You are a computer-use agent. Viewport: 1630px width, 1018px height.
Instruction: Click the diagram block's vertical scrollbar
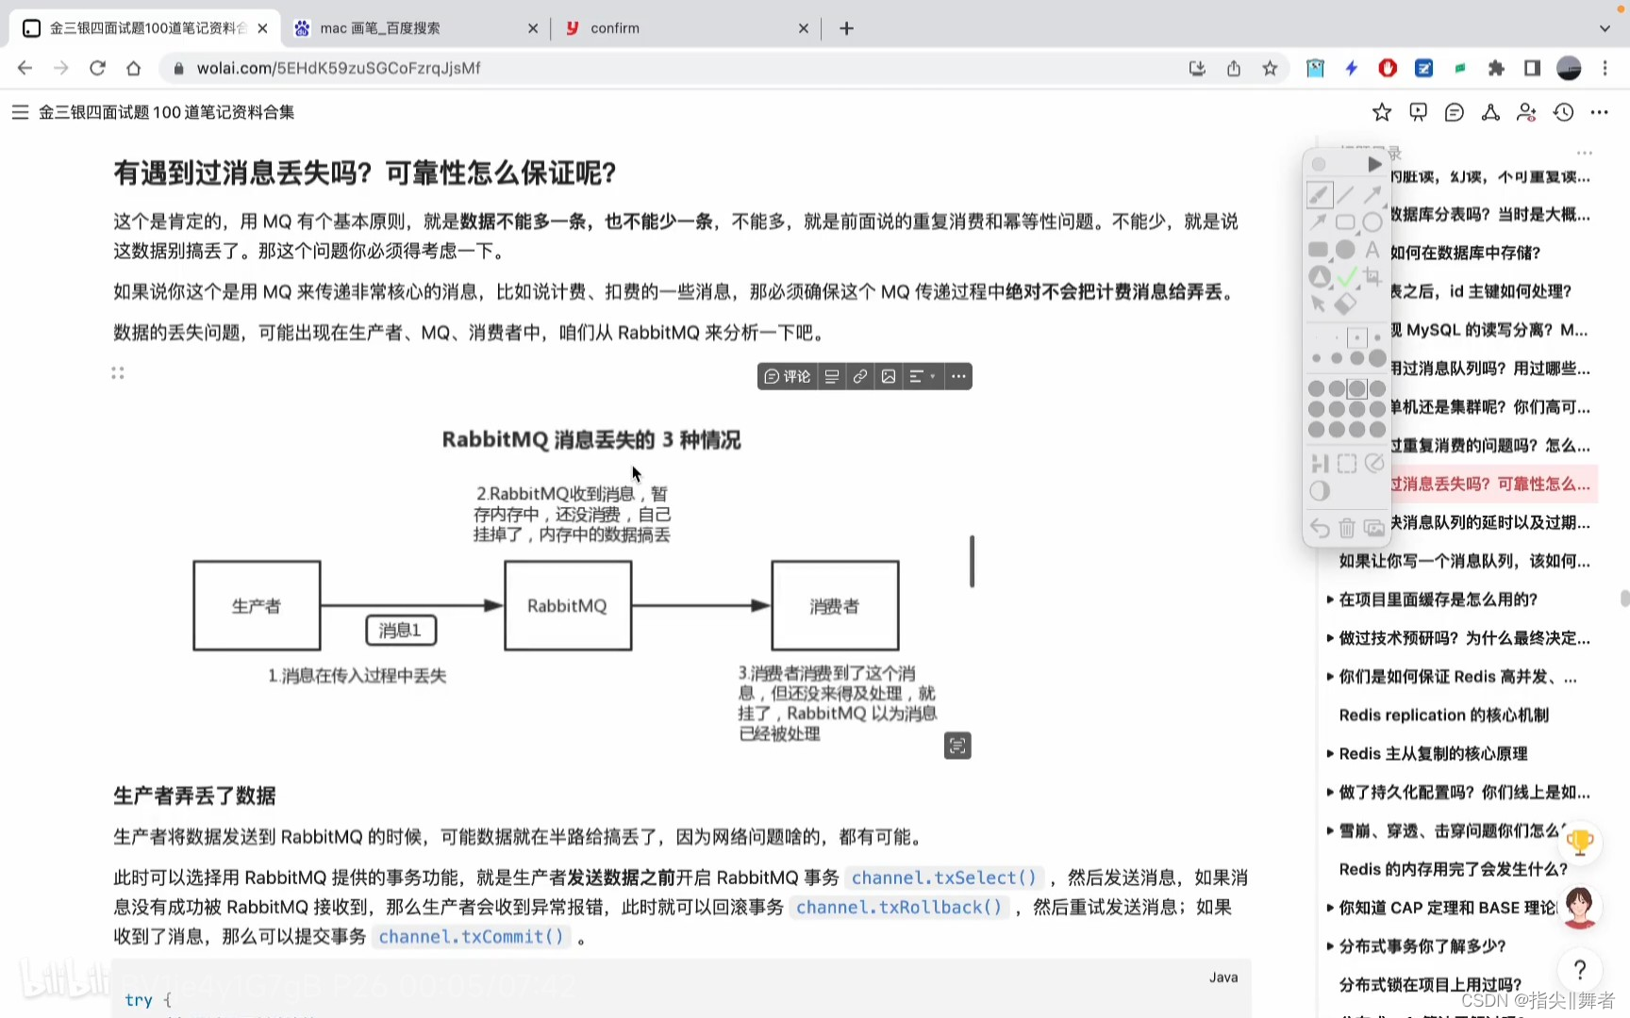click(x=972, y=562)
